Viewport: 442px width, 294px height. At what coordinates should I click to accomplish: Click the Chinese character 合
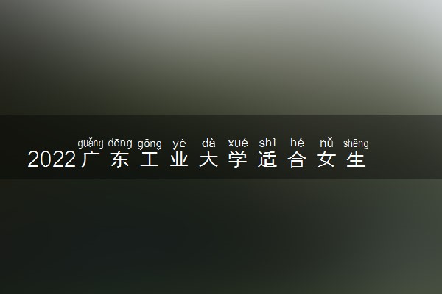tap(297, 159)
